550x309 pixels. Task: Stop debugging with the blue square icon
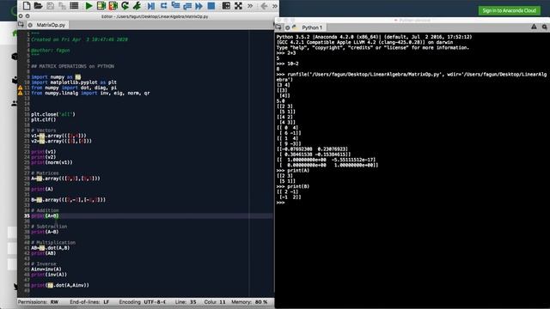[x=211, y=6]
